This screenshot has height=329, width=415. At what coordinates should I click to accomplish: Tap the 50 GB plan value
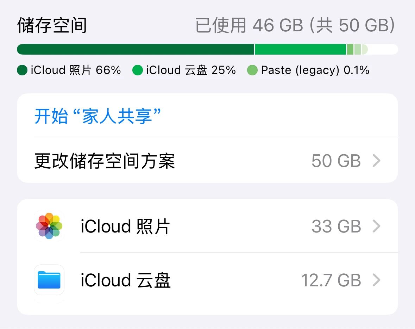[336, 161]
